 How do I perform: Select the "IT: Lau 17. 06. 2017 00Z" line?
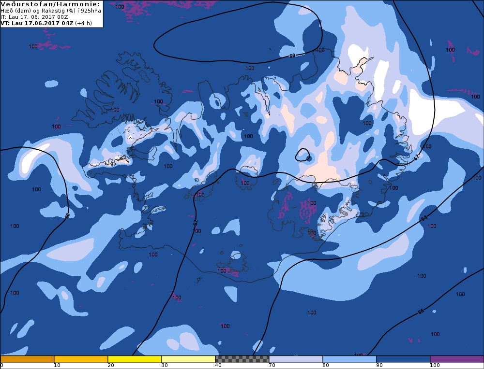pyautogui.click(x=34, y=17)
